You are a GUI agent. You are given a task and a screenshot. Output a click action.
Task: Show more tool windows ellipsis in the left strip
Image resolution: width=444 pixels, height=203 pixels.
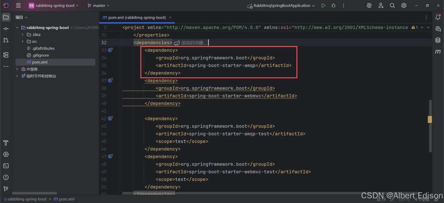6,66
